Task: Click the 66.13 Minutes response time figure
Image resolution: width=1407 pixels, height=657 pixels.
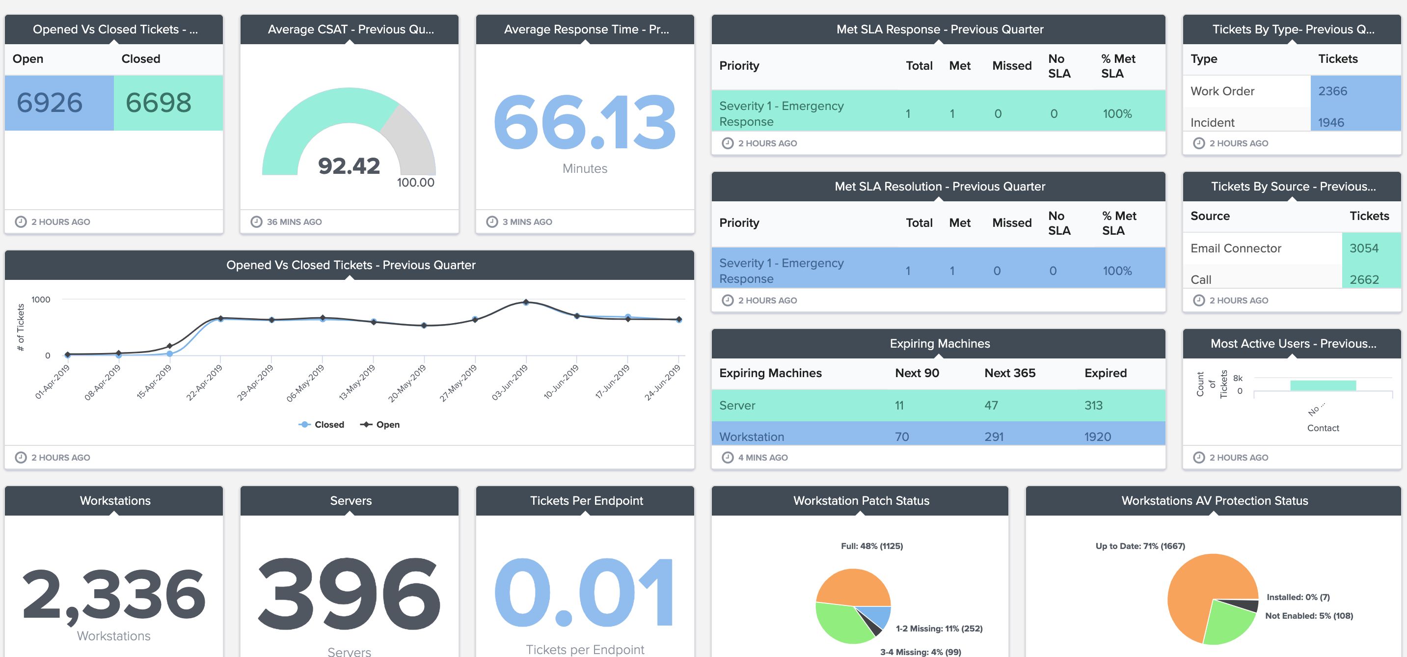Action: (x=585, y=123)
